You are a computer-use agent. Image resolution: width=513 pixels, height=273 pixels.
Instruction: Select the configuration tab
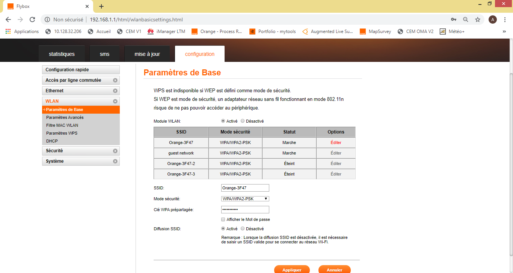[200, 54]
